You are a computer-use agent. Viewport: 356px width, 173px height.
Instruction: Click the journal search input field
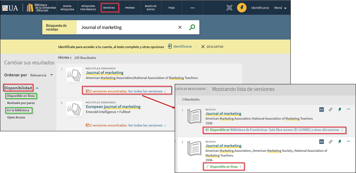point(126,27)
